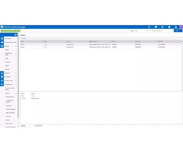Open Advanced Cluster Setup in sidebar
This screenshot has height=152, width=183.
[x=10, y=89]
